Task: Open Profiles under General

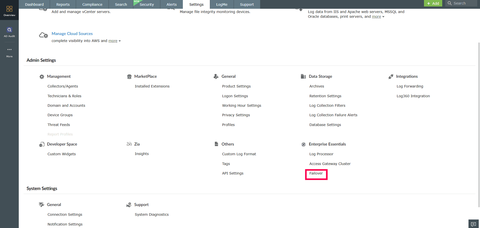Action: tap(228, 125)
